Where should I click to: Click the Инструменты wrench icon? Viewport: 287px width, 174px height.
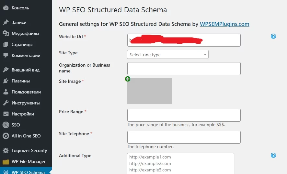click(6, 103)
